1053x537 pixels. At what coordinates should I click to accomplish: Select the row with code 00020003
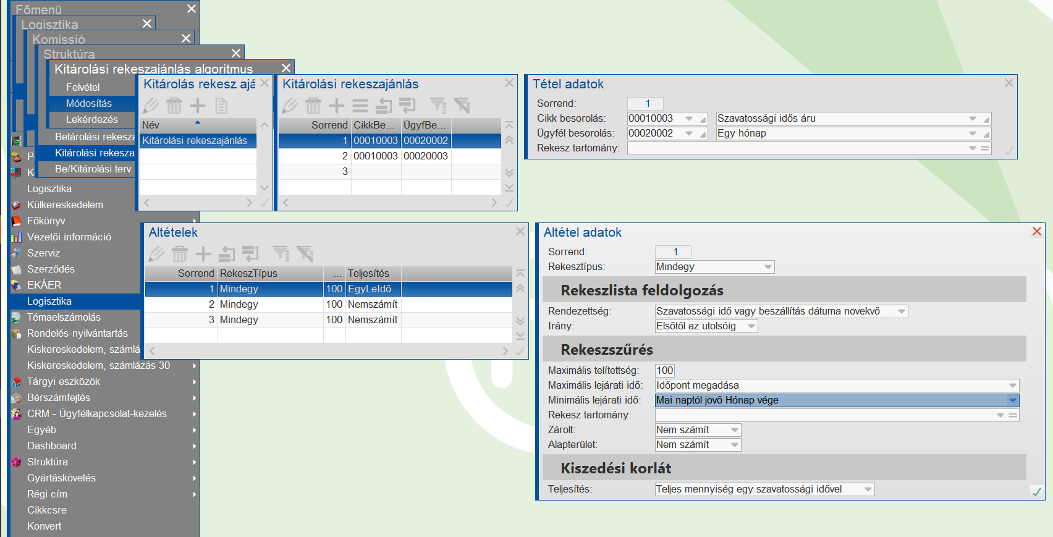click(x=389, y=156)
